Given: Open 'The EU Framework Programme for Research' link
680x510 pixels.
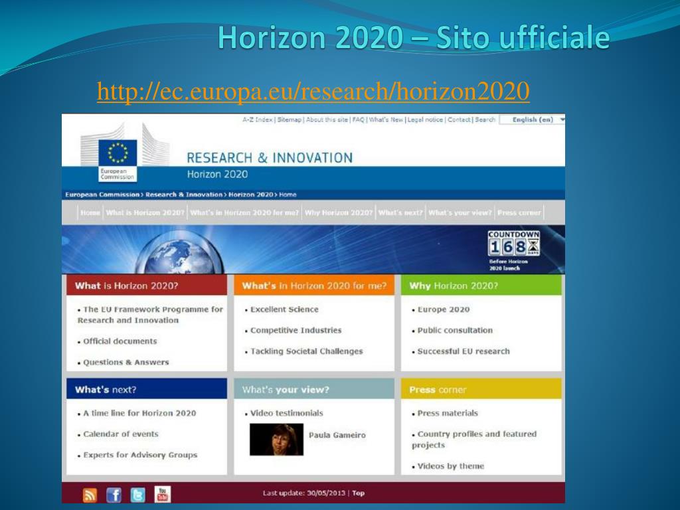Looking at the screenshot, I should pos(150,315).
